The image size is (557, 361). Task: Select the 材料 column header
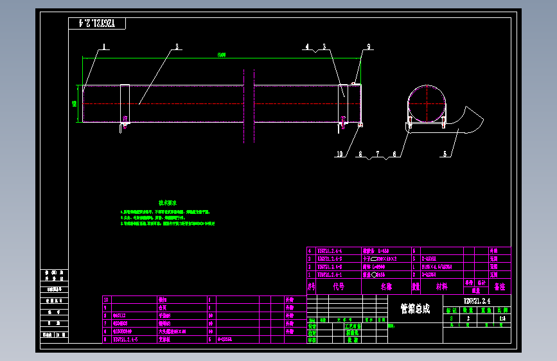(442, 286)
